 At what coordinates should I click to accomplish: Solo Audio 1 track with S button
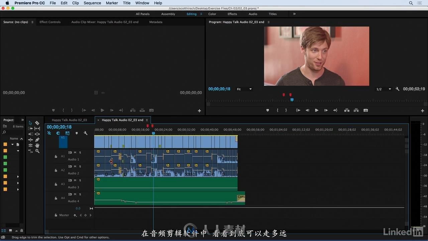[80, 152]
